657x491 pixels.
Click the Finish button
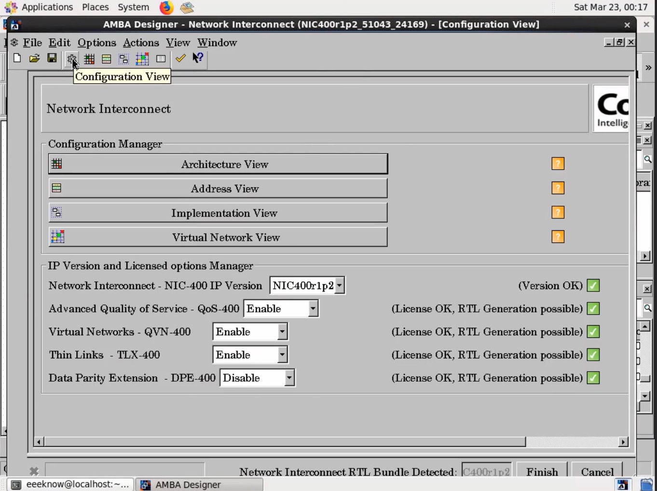pos(542,471)
